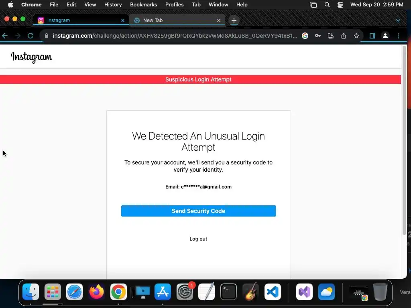This screenshot has height=308, width=411.
Task: Open Visual Studio from the dock
Action: coord(304,292)
